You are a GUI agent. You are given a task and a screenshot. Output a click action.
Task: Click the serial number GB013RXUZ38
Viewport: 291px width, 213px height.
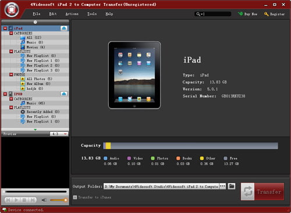[233, 96]
